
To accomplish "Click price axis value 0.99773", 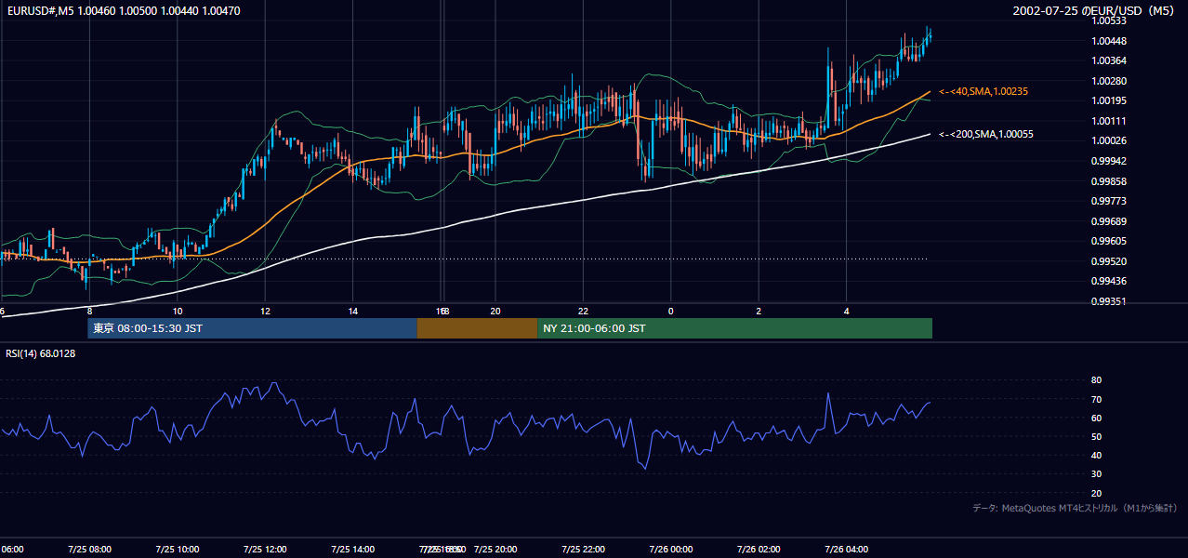I will (1110, 201).
